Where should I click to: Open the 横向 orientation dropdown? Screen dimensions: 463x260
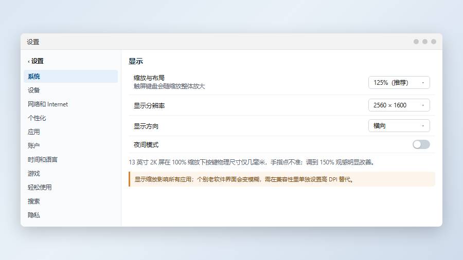click(x=399, y=126)
